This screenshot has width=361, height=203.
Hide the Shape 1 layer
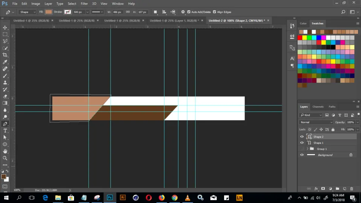(x=302, y=143)
